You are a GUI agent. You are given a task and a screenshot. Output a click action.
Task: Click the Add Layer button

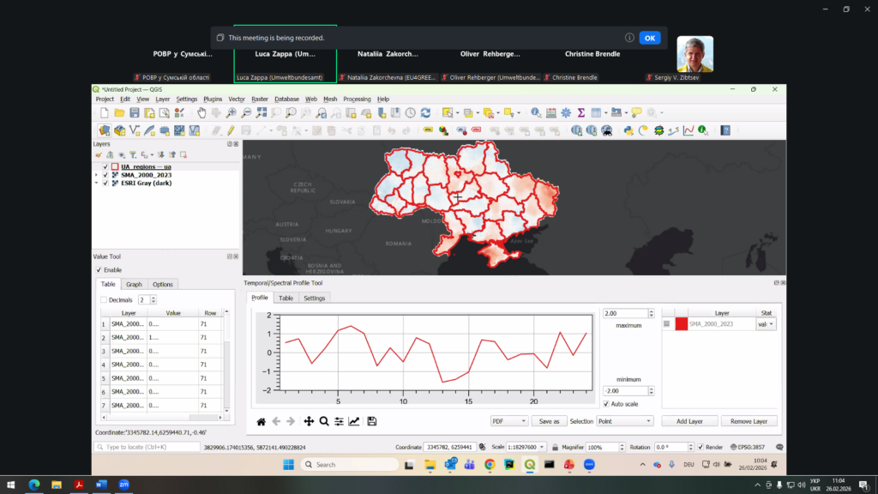[x=689, y=421]
